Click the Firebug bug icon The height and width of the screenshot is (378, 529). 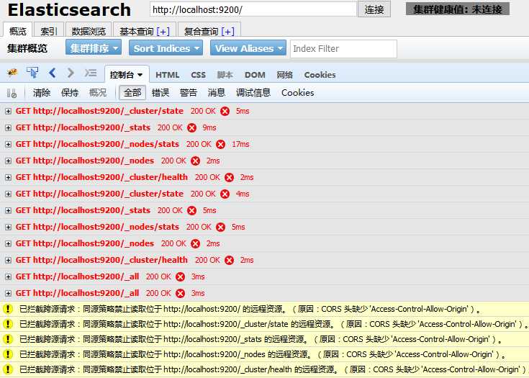(x=12, y=73)
